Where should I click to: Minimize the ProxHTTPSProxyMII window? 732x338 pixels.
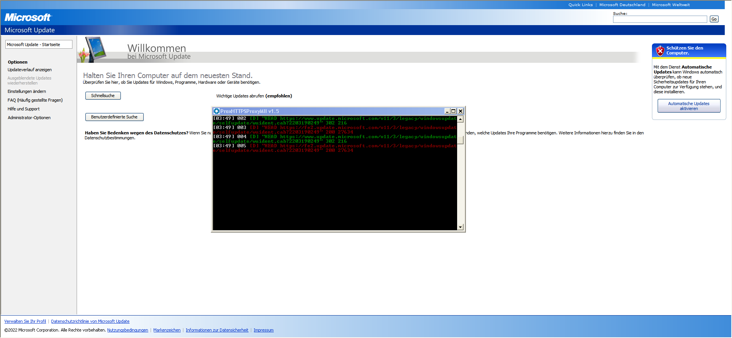(x=447, y=111)
